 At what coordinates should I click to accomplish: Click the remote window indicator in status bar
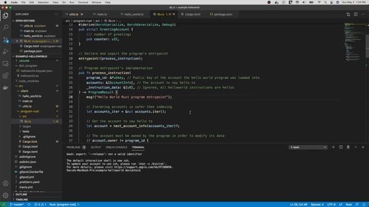(4, 205)
